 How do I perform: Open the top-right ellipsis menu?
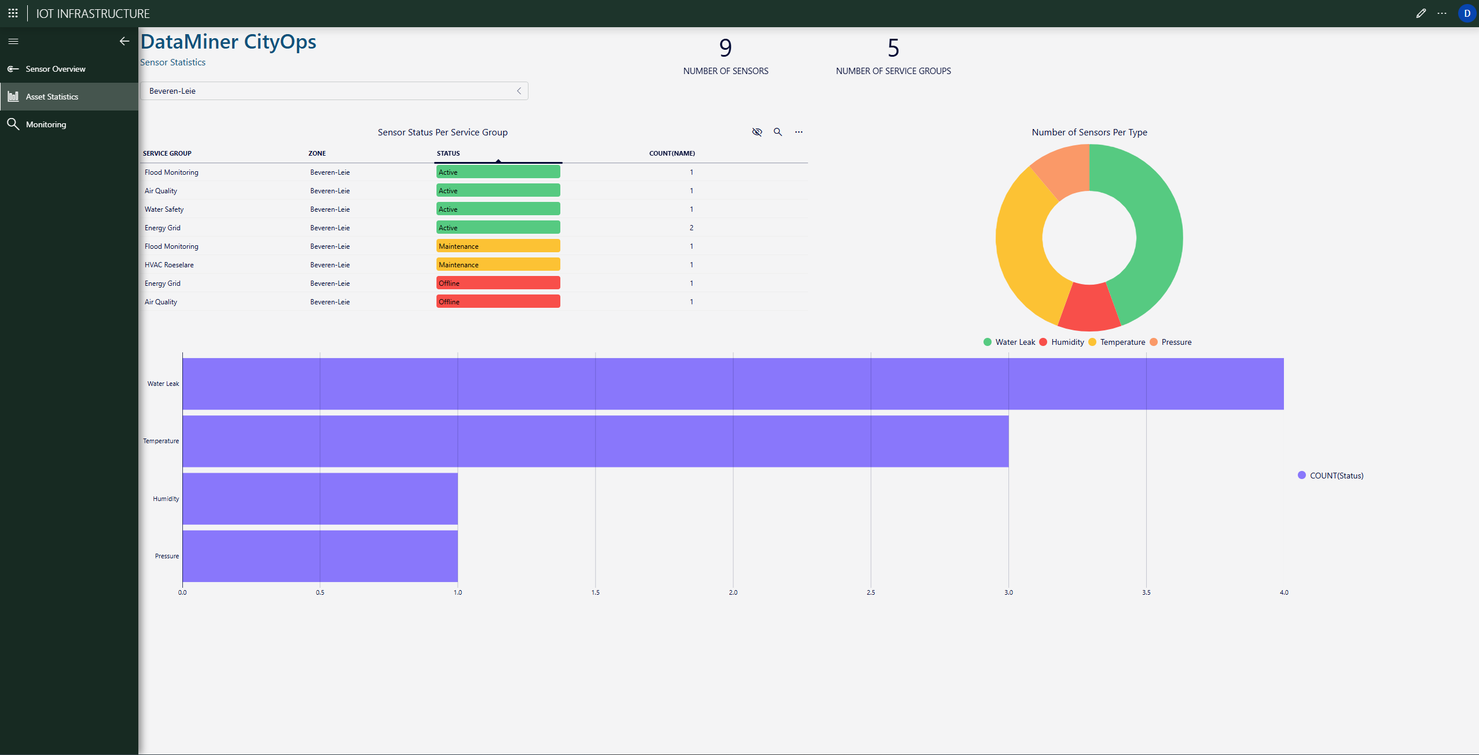pyautogui.click(x=1442, y=13)
